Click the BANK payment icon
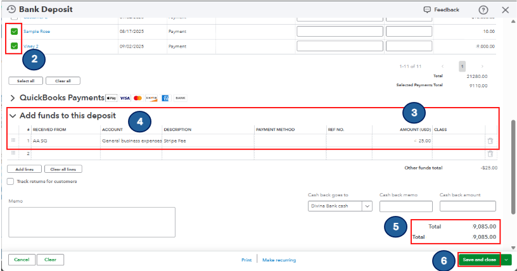 (x=181, y=98)
